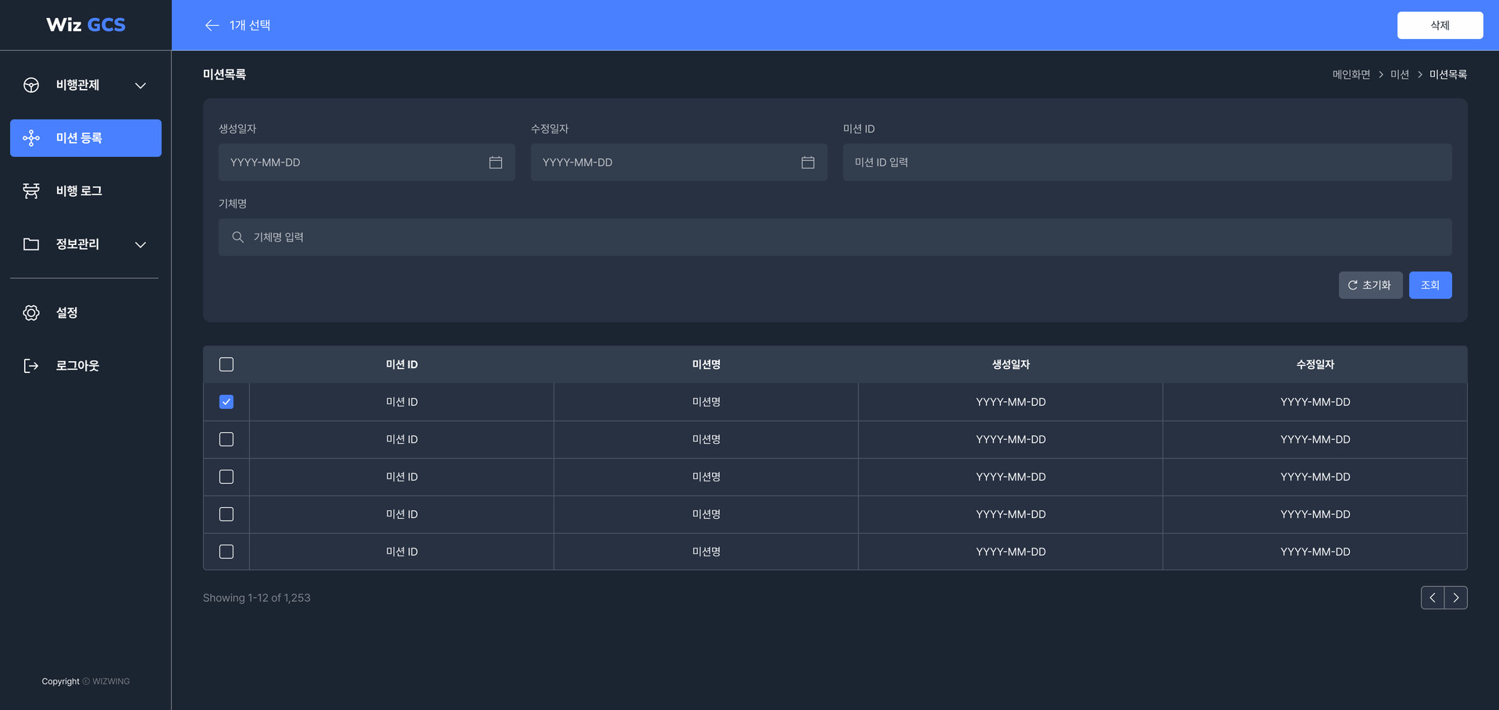The height and width of the screenshot is (710, 1499).
Task: Open the 미션 등록 sidebar menu
Action: (86, 138)
